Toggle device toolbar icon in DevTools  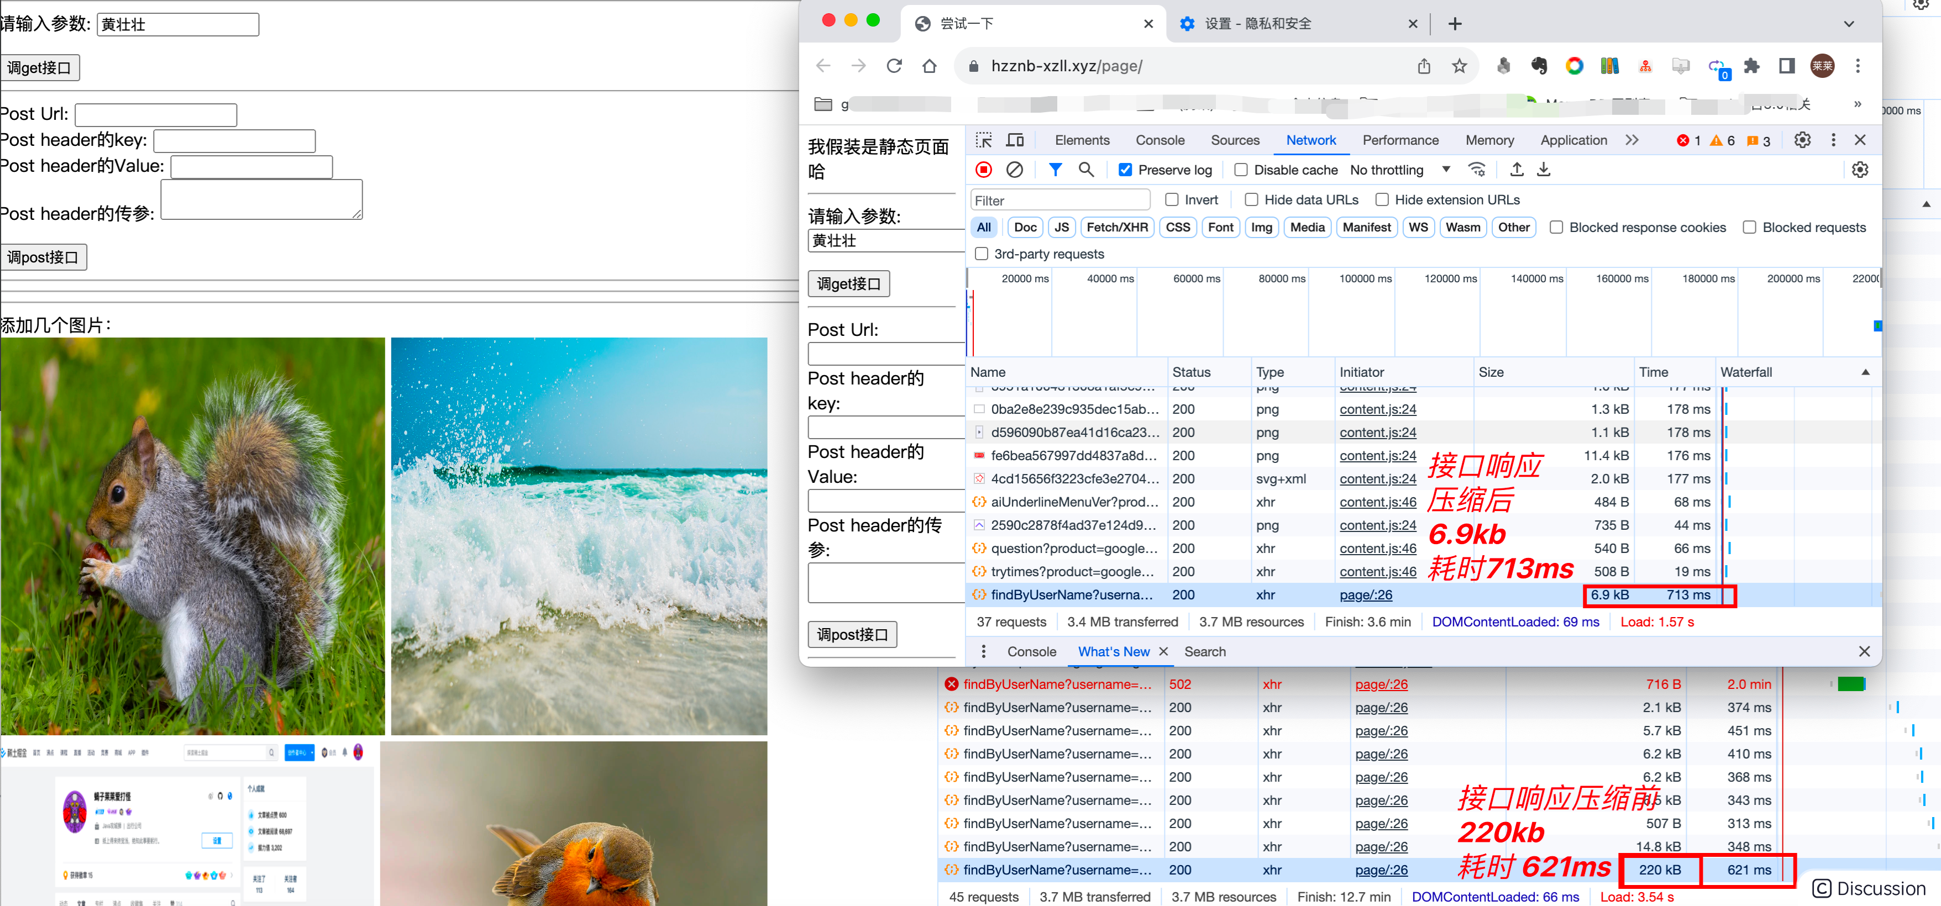(x=1015, y=140)
